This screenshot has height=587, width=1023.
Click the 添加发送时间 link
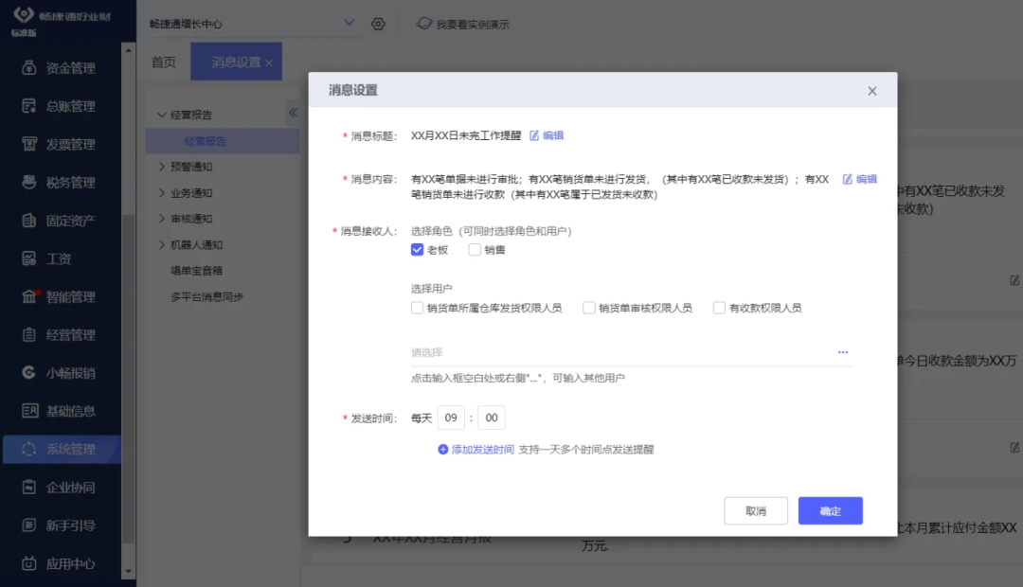pos(476,449)
